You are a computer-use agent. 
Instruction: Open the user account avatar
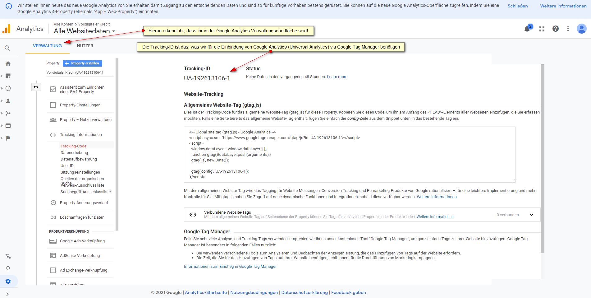click(x=581, y=29)
